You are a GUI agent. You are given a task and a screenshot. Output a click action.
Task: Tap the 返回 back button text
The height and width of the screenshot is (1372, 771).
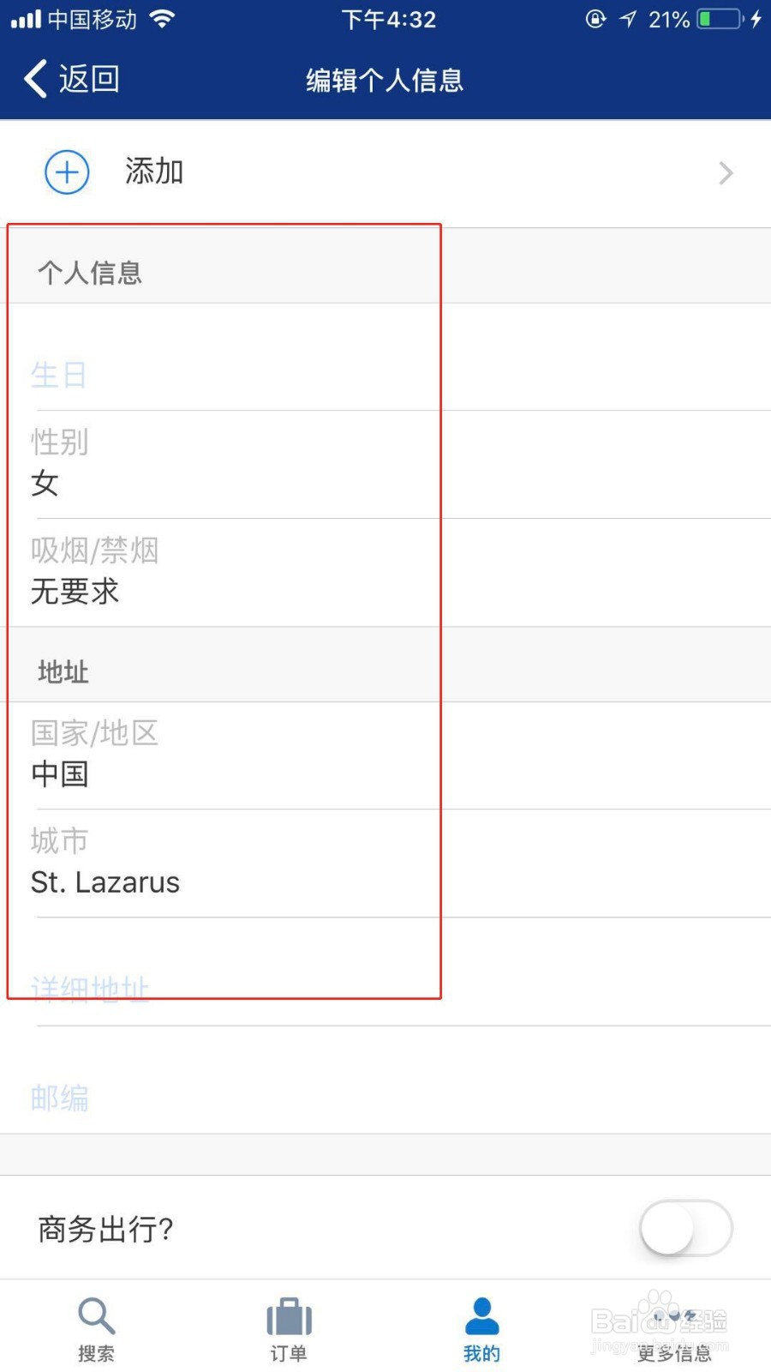[x=89, y=79]
